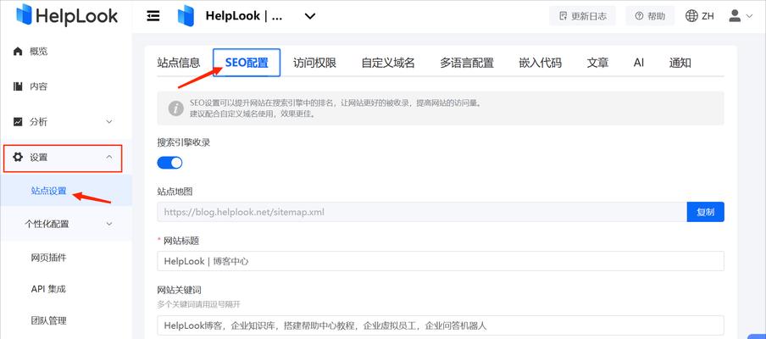Image resolution: width=766 pixels, height=339 pixels.
Task: Click the 帮助 help button
Action: pyautogui.click(x=650, y=16)
